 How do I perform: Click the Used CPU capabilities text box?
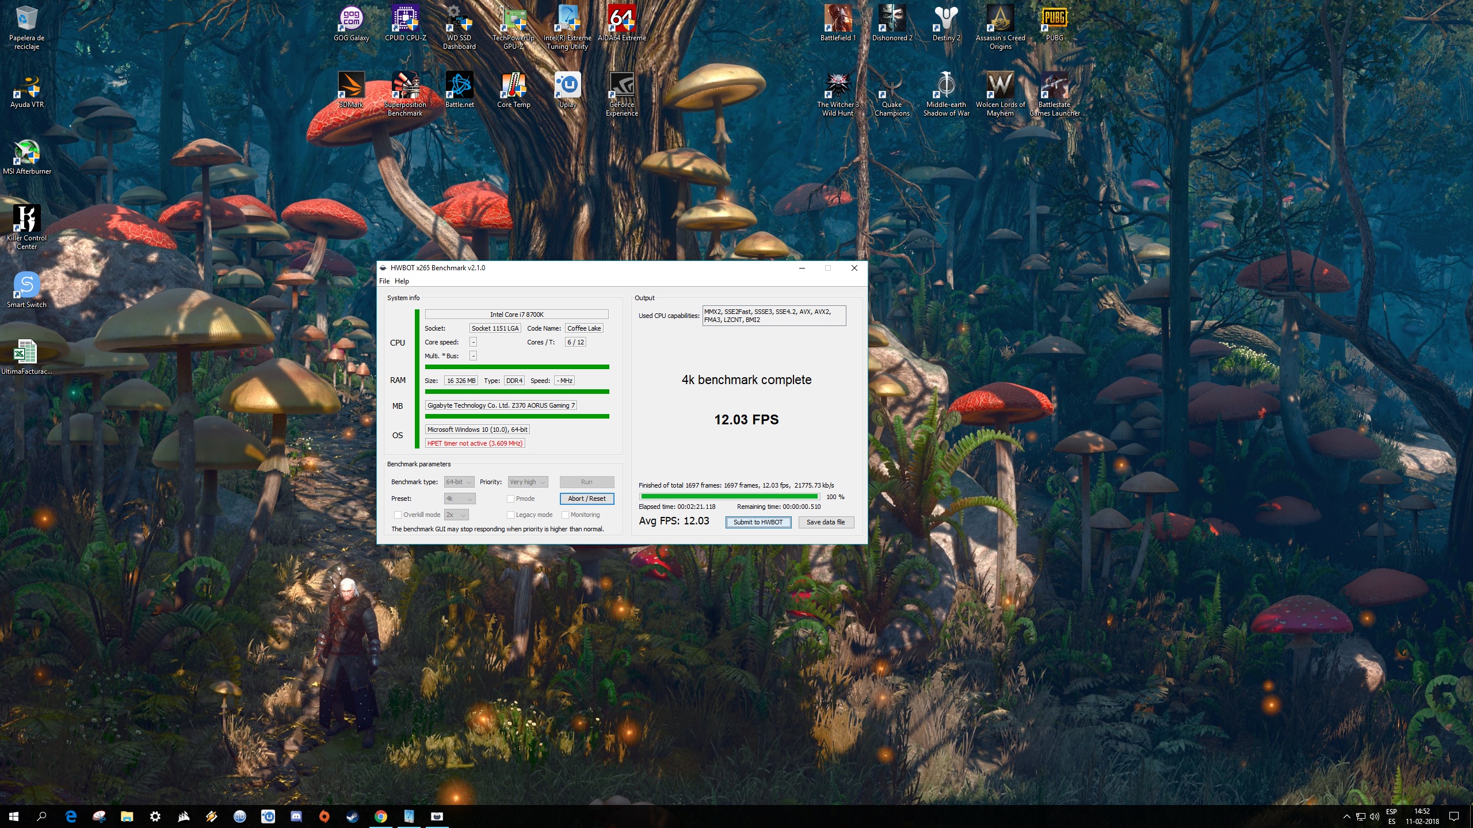(774, 316)
